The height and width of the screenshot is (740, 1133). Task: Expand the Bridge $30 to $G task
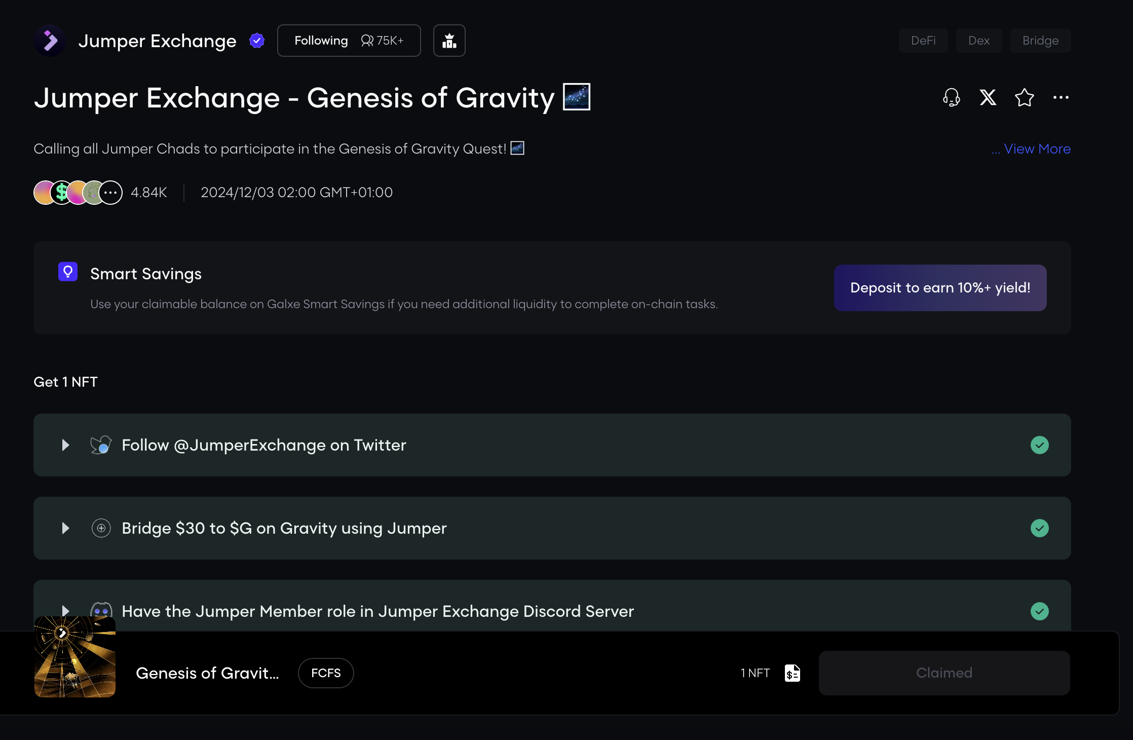pos(65,528)
